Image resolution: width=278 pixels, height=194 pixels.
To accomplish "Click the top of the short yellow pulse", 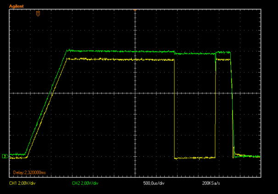I will 222,59.
